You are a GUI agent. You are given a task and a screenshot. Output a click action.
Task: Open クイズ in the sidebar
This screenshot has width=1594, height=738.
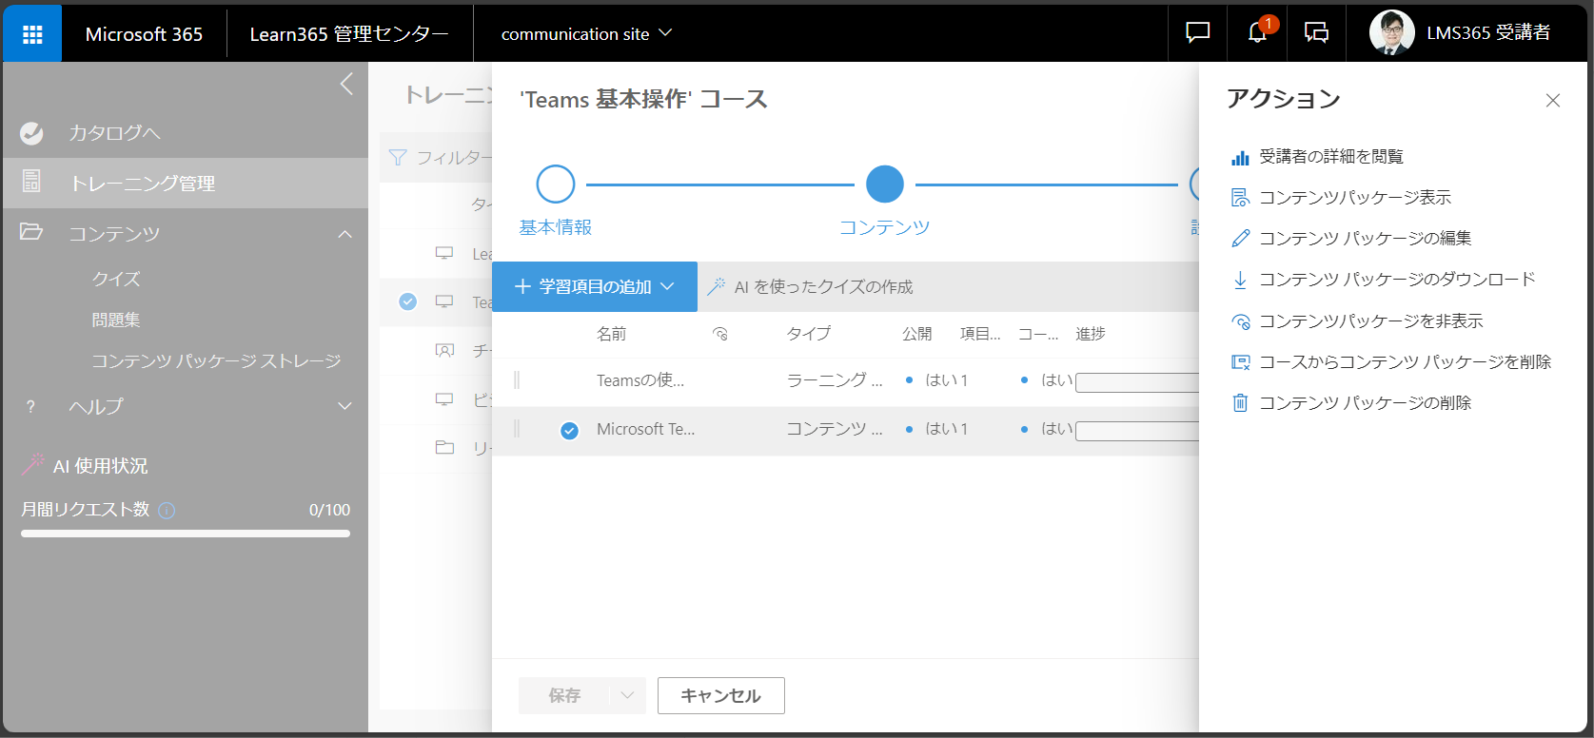(116, 279)
